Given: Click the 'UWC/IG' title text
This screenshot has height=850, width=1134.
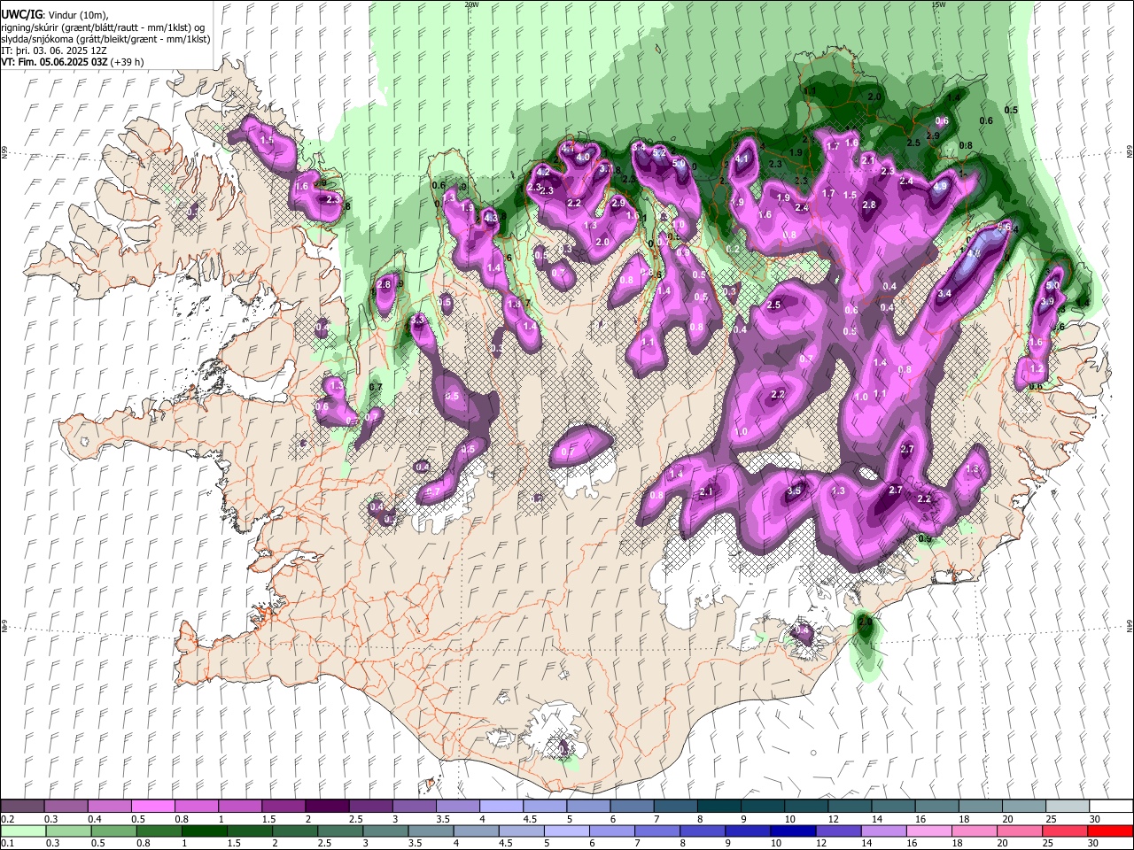Looking at the screenshot, I should [21, 15].
